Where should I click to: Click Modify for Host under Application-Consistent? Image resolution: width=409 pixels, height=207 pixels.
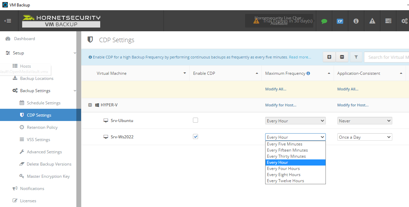tap(353, 105)
